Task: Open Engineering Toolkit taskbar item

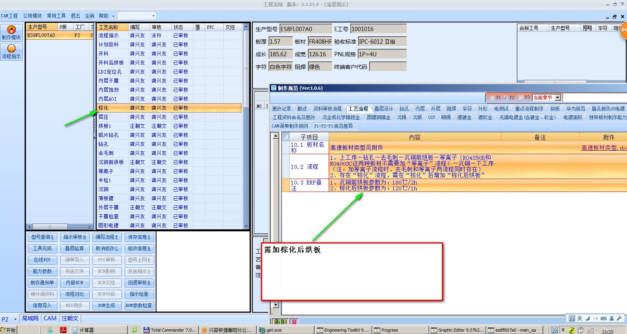Action: tap(343, 330)
